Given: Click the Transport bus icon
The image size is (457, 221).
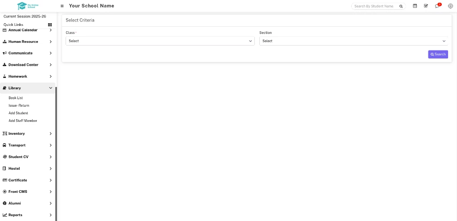Looking at the screenshot, I should (4, 145).
